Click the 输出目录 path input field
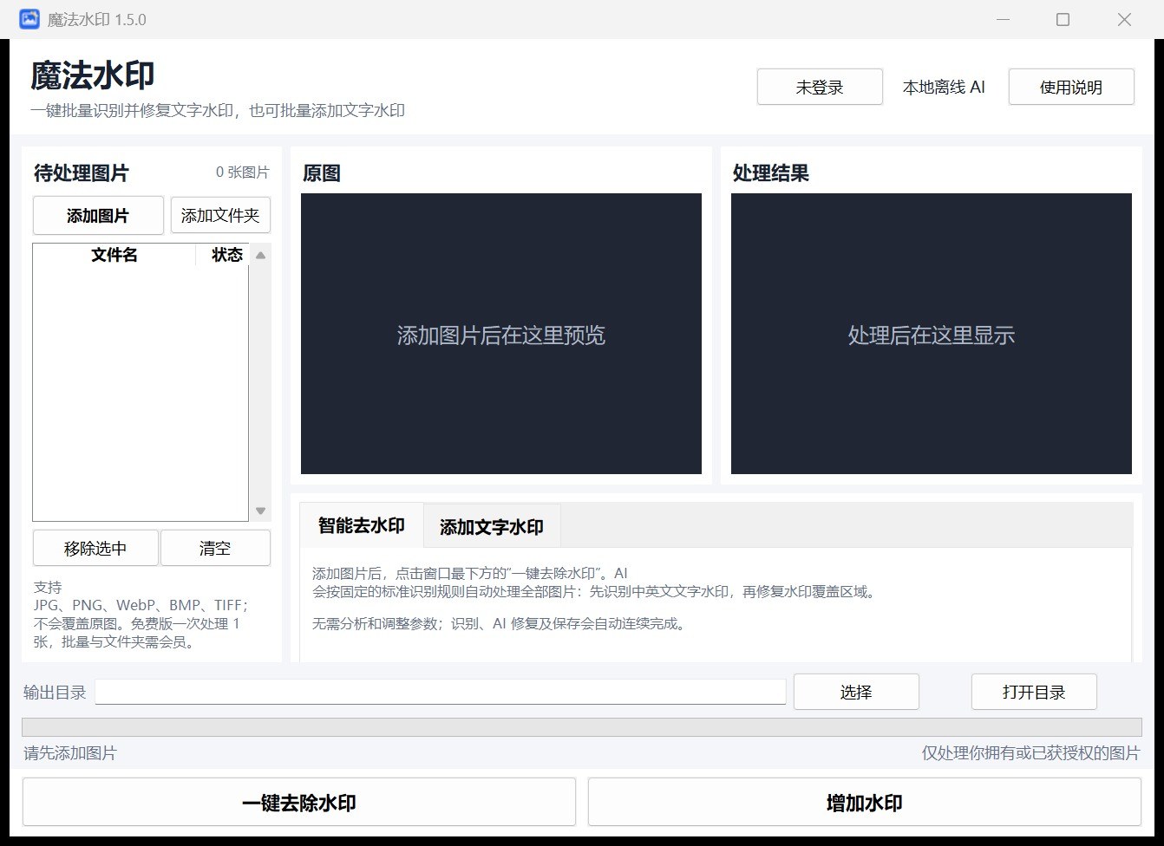Viewport: 1164px width, 846px height. tap(441, 692)
